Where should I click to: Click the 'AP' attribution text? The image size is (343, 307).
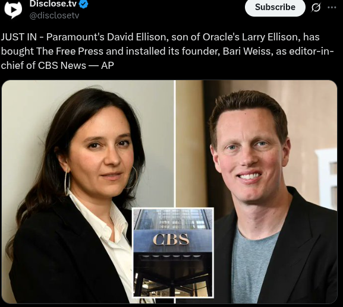click(x=108, y=65)
